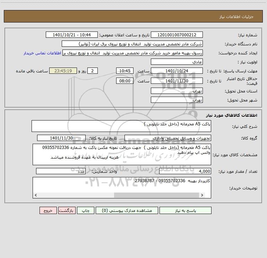Viewport: 267px width, 258px height.
Task: Click the response deadline time 10:45
Action: pos(124,71)
